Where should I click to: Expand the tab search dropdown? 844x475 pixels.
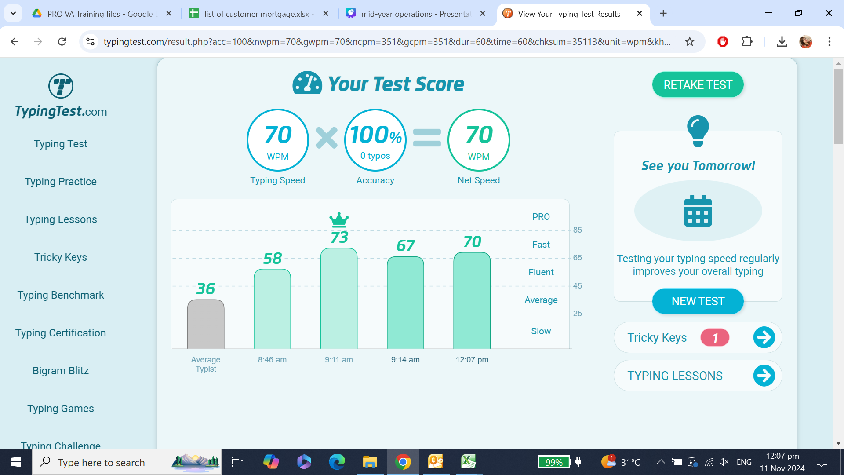pyautogui.click(x=13, y=13)
